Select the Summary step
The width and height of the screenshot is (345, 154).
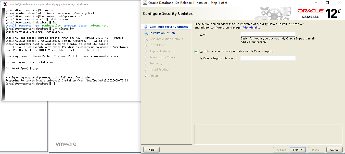[x=156, y=63]
